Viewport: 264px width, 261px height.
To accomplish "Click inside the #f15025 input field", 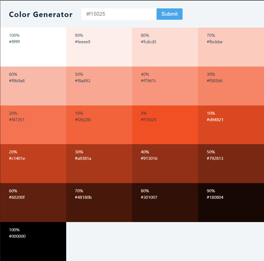I will click(119, 14).
